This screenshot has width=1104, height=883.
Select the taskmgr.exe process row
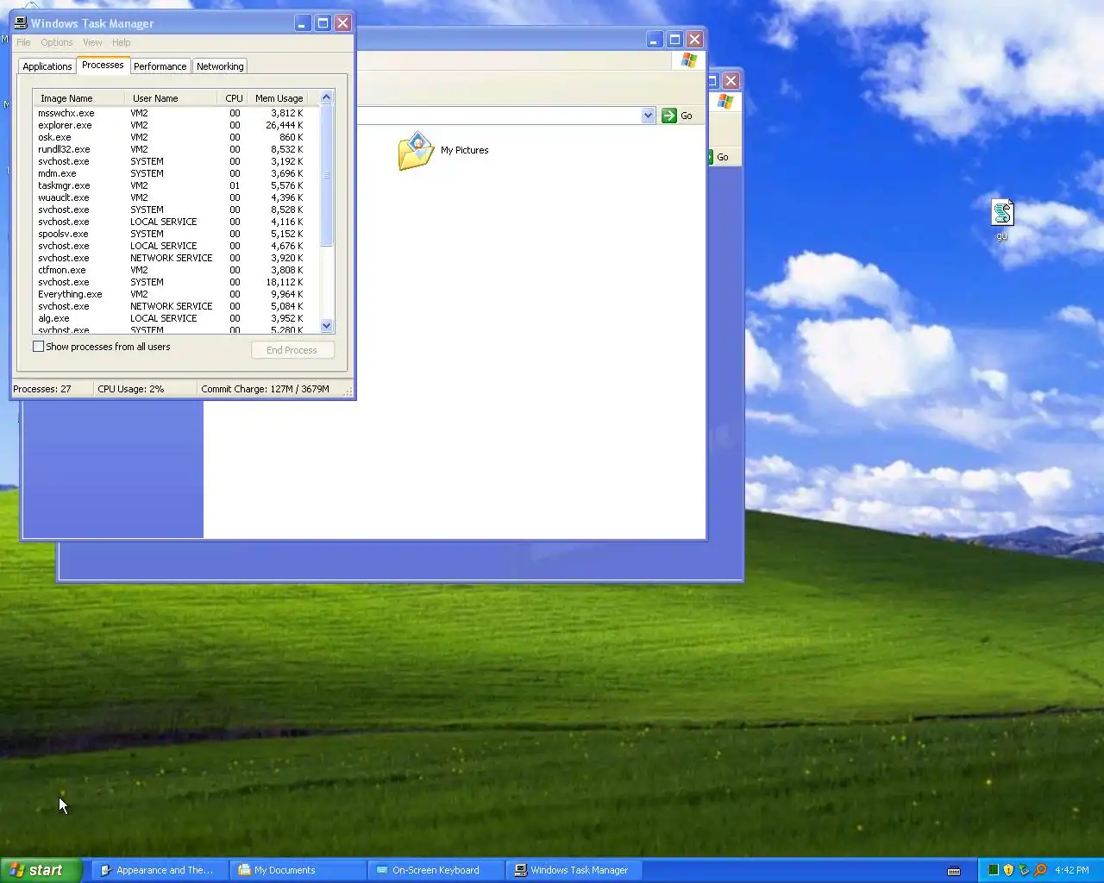click(x=176, y=185)
